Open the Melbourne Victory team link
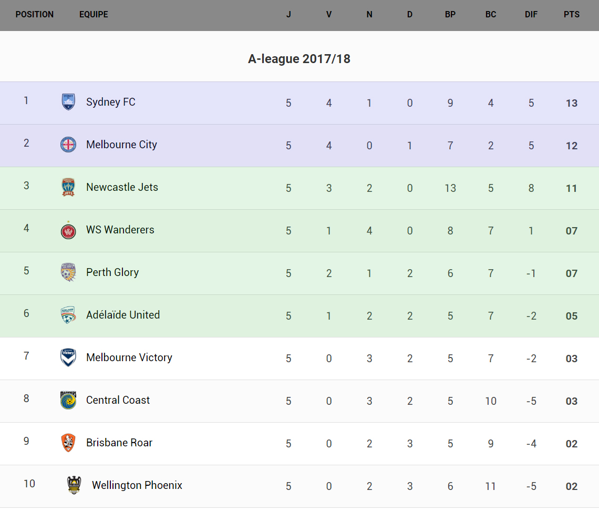 pyautogui.click(x=129, y=357)
